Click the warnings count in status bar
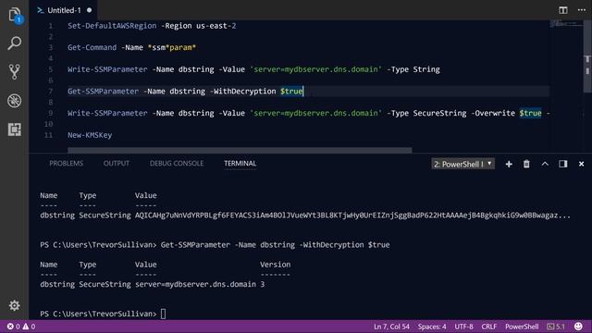Screen dimensions: 592x333 (29, 327)
